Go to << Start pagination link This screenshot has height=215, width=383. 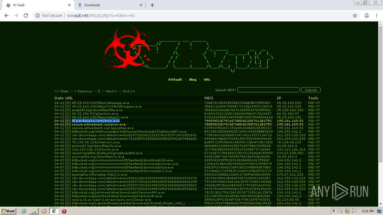pyautogui.click(x=61, y=91)
